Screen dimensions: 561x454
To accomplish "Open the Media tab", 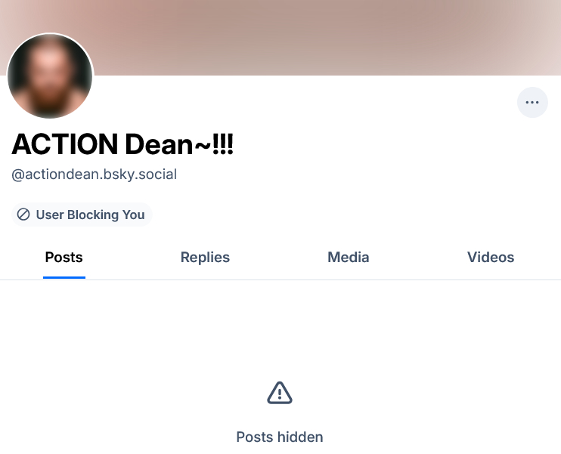I will [x=348, y=258].
